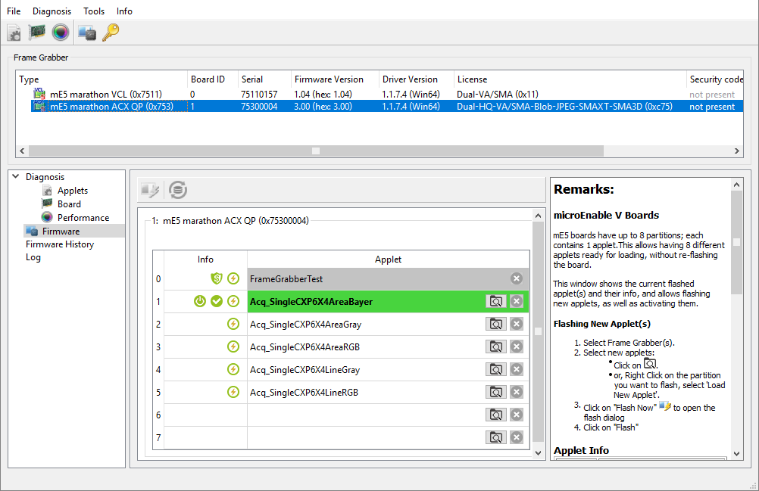Remove the Acq_SingleCXP6X4AreaBayer applet
Image resolution: width=759 pixels, height=491 pixels.
click(517, 302)
